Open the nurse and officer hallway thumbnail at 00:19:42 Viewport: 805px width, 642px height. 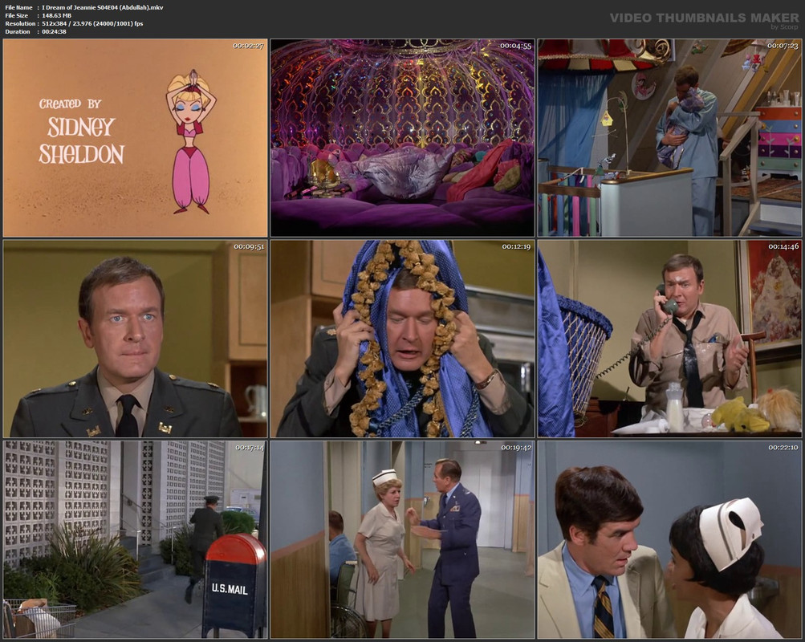403,539
